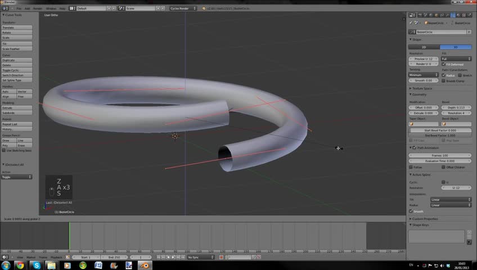Open the Help menu

pos(62,8)
